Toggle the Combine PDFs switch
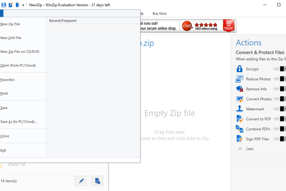Screen dimensions: 286x191 (x=283, y=129)
